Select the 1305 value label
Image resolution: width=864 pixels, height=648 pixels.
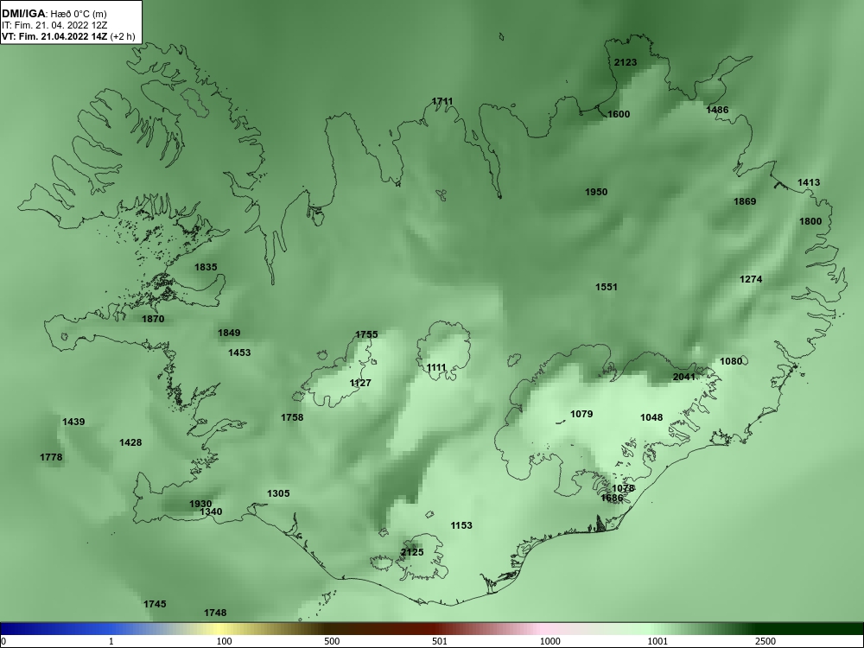pos(278,493)
